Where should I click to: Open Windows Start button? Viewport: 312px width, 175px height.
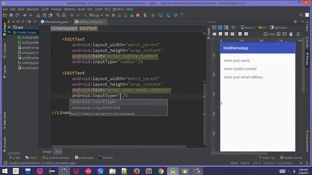pyautogui.click(x=4, y=171)
